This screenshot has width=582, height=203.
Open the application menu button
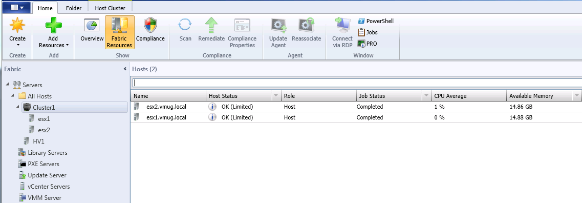point(17,8)
